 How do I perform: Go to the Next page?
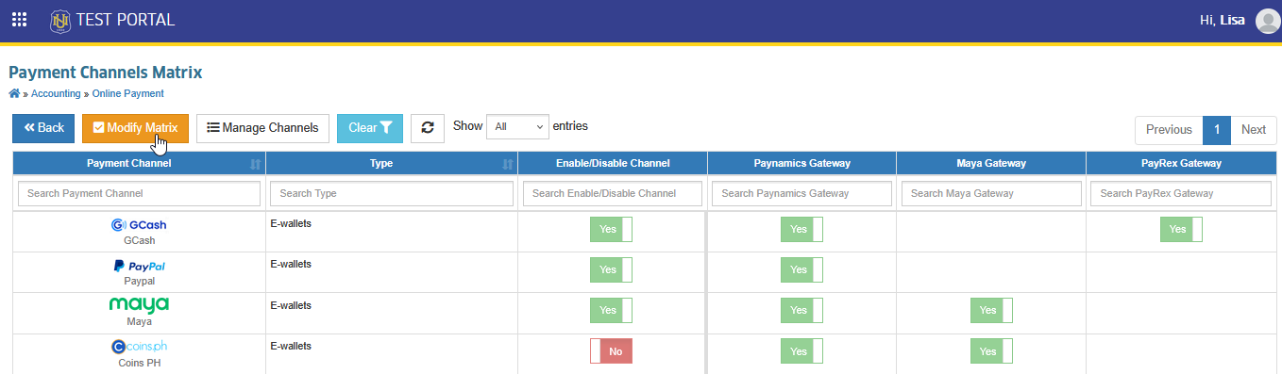click(1254, 130)
